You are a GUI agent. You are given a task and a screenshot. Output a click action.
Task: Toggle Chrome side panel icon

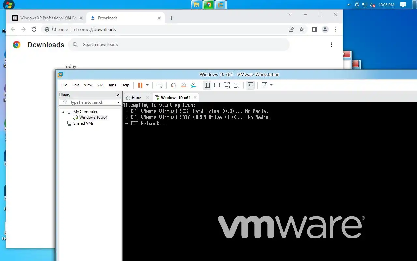pos(314,29)
